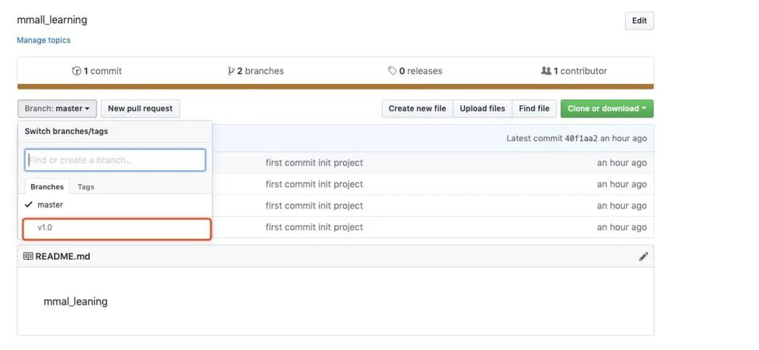Click the Upload files button
The image size is (759, 350).
pos(482,108)
